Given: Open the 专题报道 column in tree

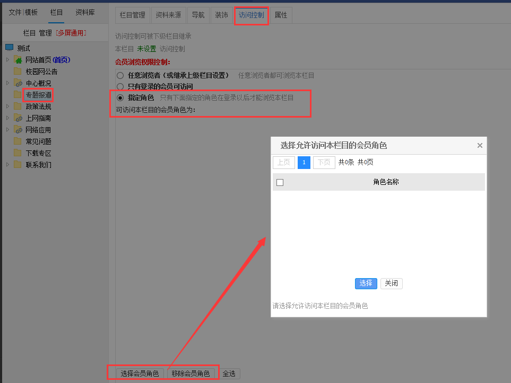Looking at the screenshot, I should (38, 95).
